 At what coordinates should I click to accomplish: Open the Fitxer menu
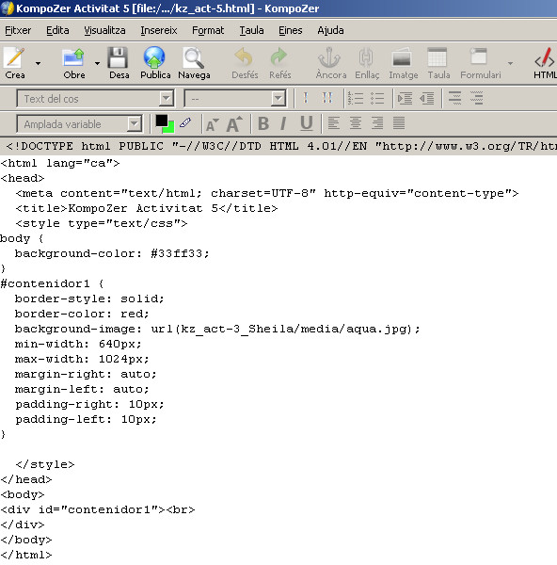pos(18,30)
